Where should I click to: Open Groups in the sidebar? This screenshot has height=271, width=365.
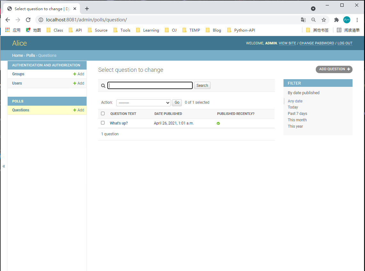coord(18,74)
